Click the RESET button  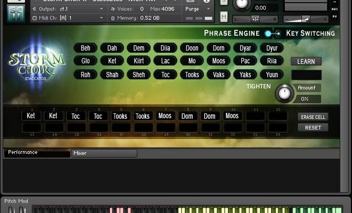tap(313, 128)
